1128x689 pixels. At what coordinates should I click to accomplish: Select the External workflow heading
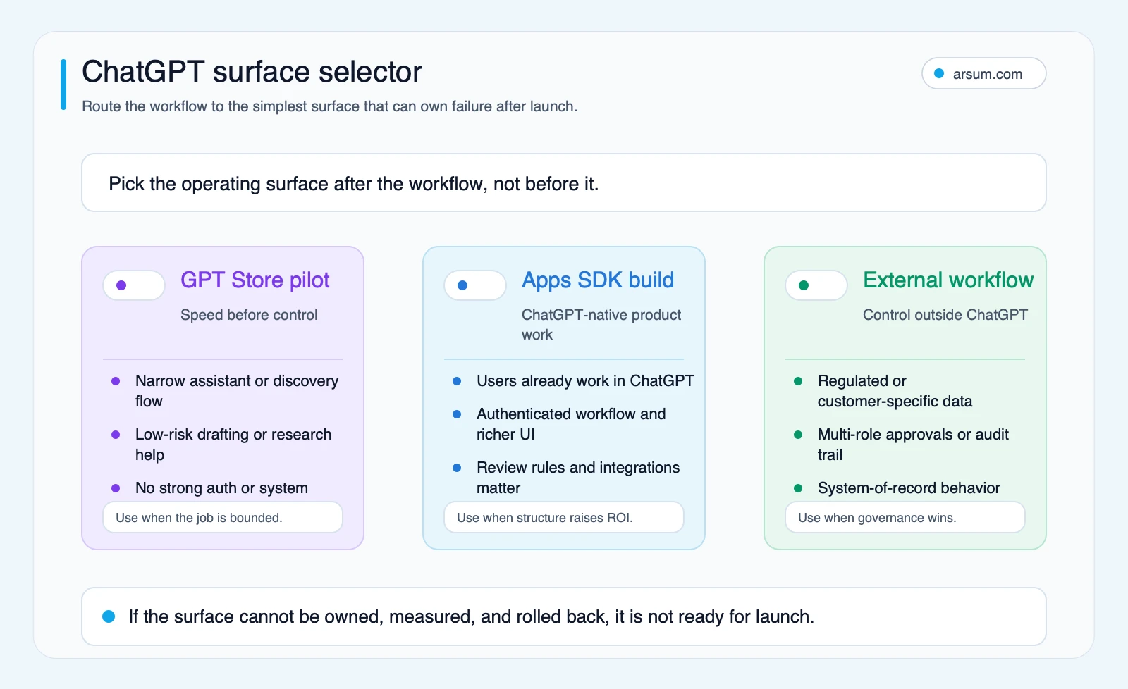point(948,280)
